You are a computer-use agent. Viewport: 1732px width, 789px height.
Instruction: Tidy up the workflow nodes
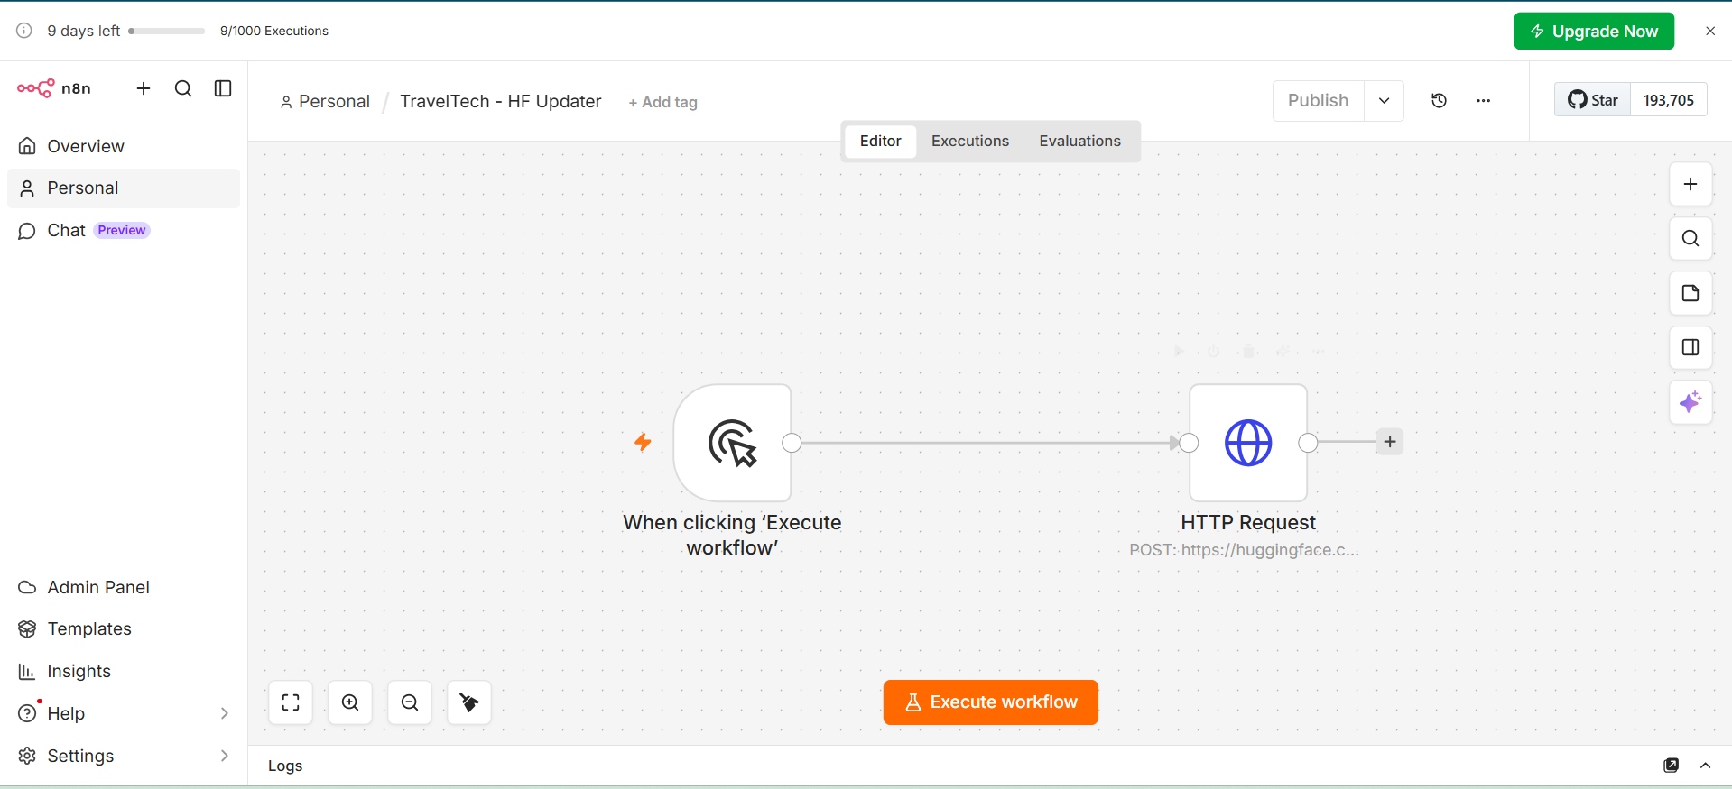pyautogui.click(x=469, y=702)
